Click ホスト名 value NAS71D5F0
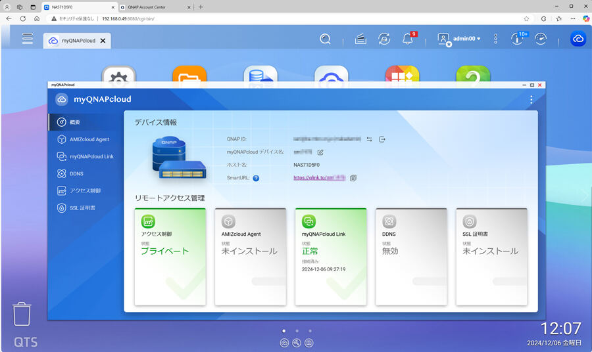This screenshot has width=592, height=352. (x=307, y=165)
